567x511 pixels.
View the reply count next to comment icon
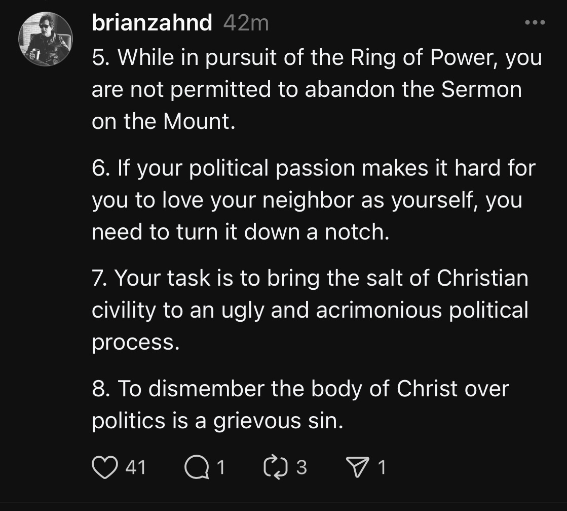tap(221, 467)
